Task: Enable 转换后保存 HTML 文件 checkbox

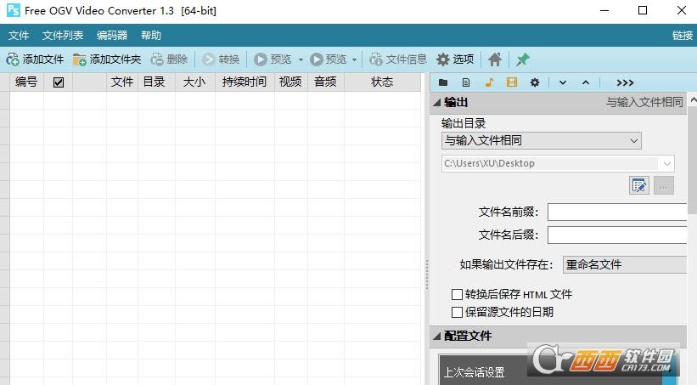Action: pos(458,294)
